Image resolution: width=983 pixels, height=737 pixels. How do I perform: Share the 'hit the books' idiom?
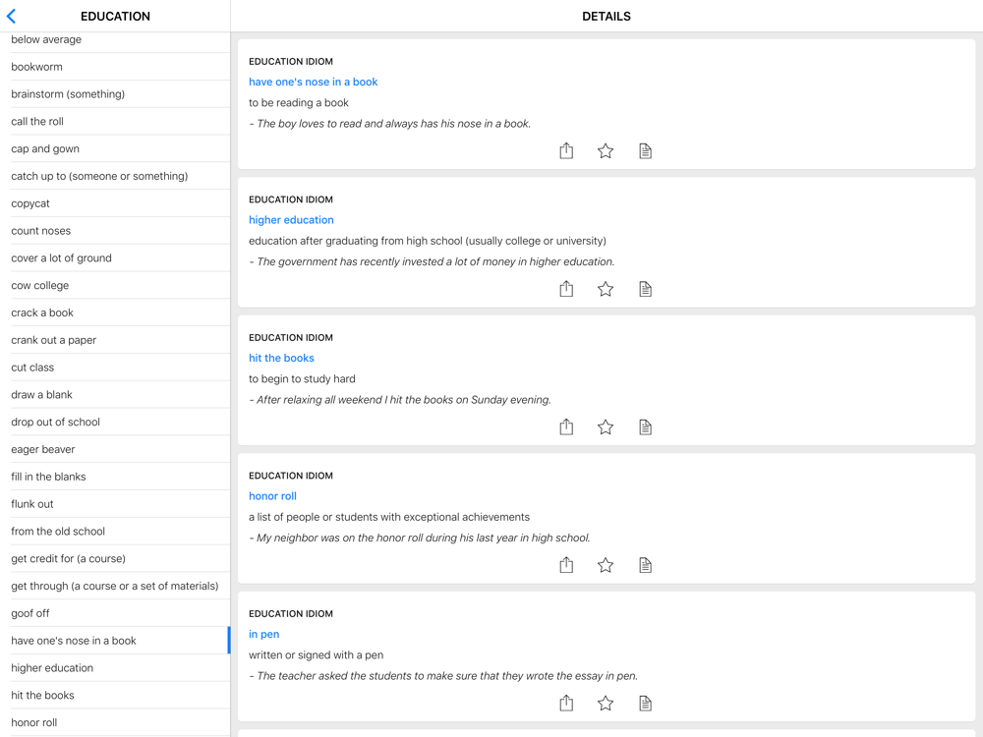[x=566, y=426]
